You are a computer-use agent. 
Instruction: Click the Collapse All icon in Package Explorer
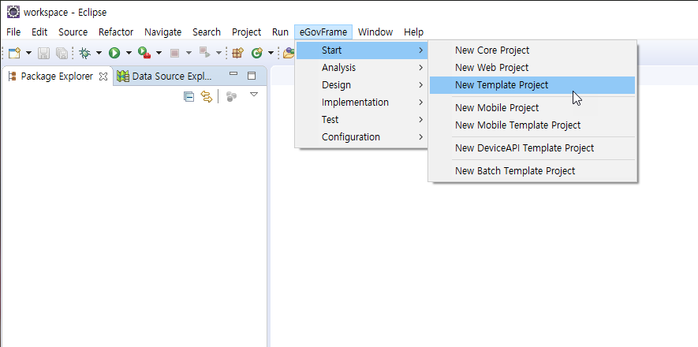(188, 96)
